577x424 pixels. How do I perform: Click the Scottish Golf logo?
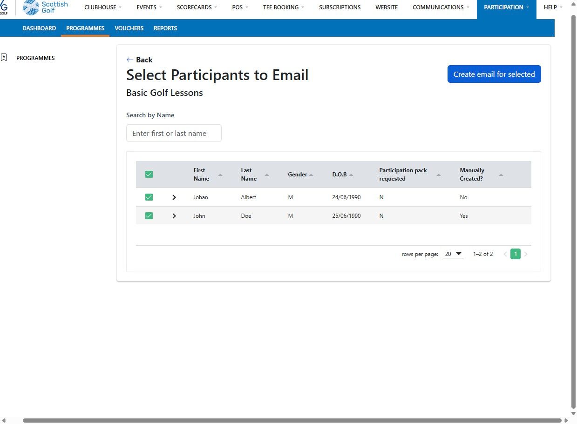click(45, 7)
